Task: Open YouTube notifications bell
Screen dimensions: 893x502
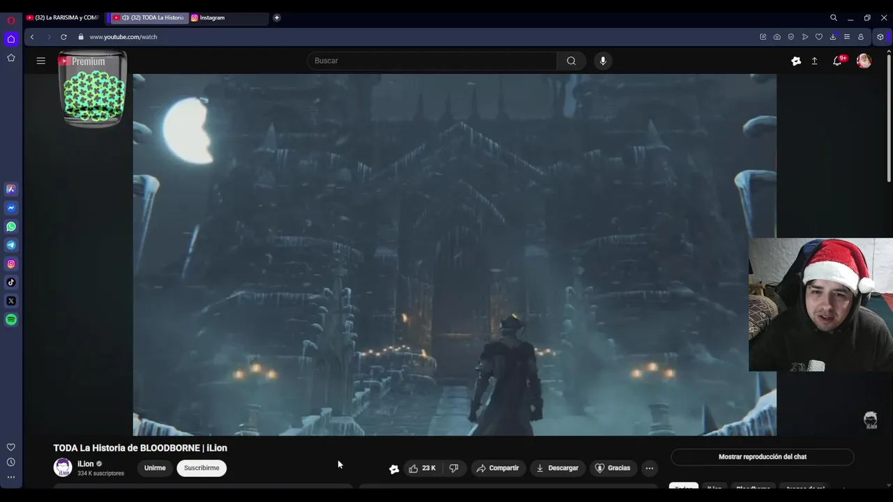Action: click(837, 61)
